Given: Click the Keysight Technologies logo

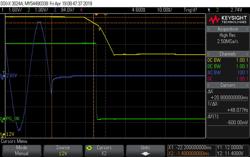Looking at the screenshot, I should [x=228, y=20].
